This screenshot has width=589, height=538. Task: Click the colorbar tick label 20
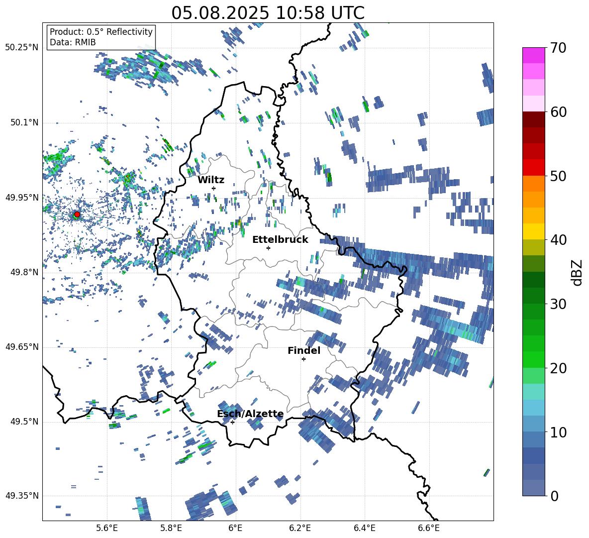click(x=558, y=368)
